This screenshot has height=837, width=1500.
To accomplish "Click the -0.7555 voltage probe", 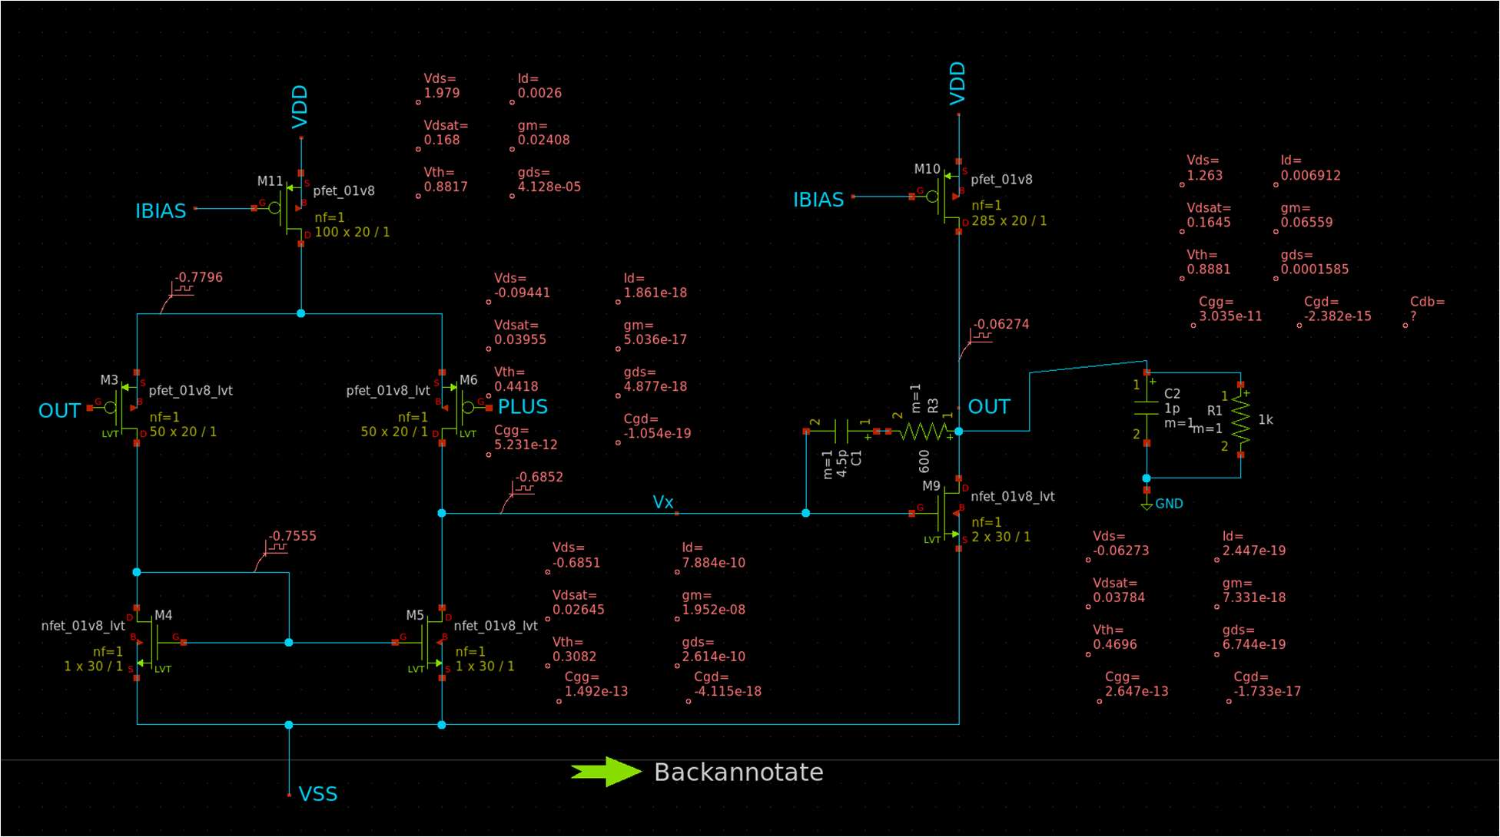I will [x=292, y=536].
